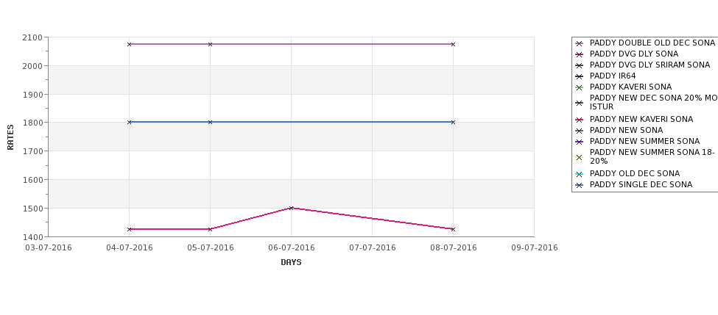Click the bottom line data point at 08-07-2016
The image size is (718, 315).
pyautogui.click(x=453, y=229)
